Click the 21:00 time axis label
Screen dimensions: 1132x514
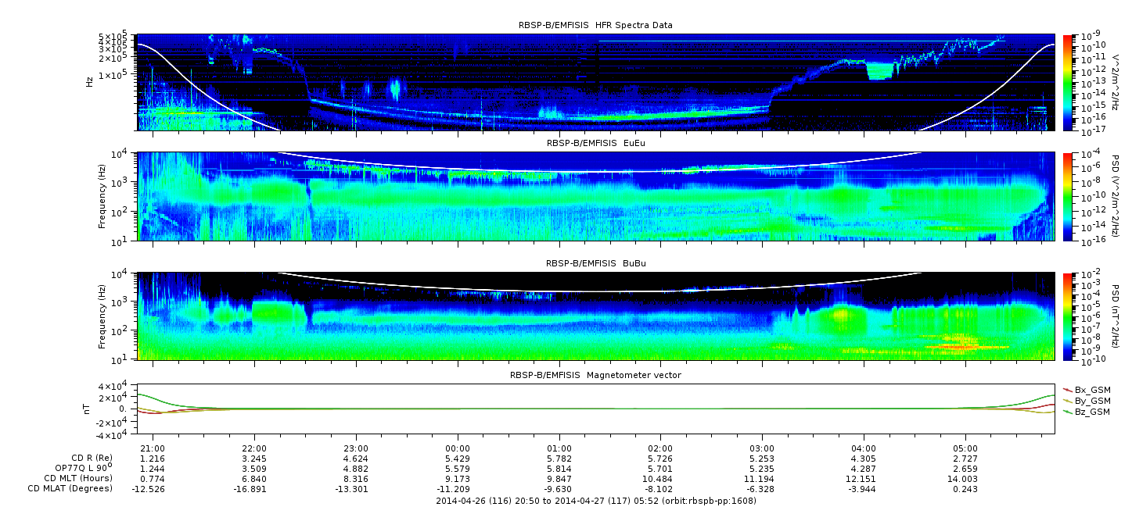pos(153,448)
